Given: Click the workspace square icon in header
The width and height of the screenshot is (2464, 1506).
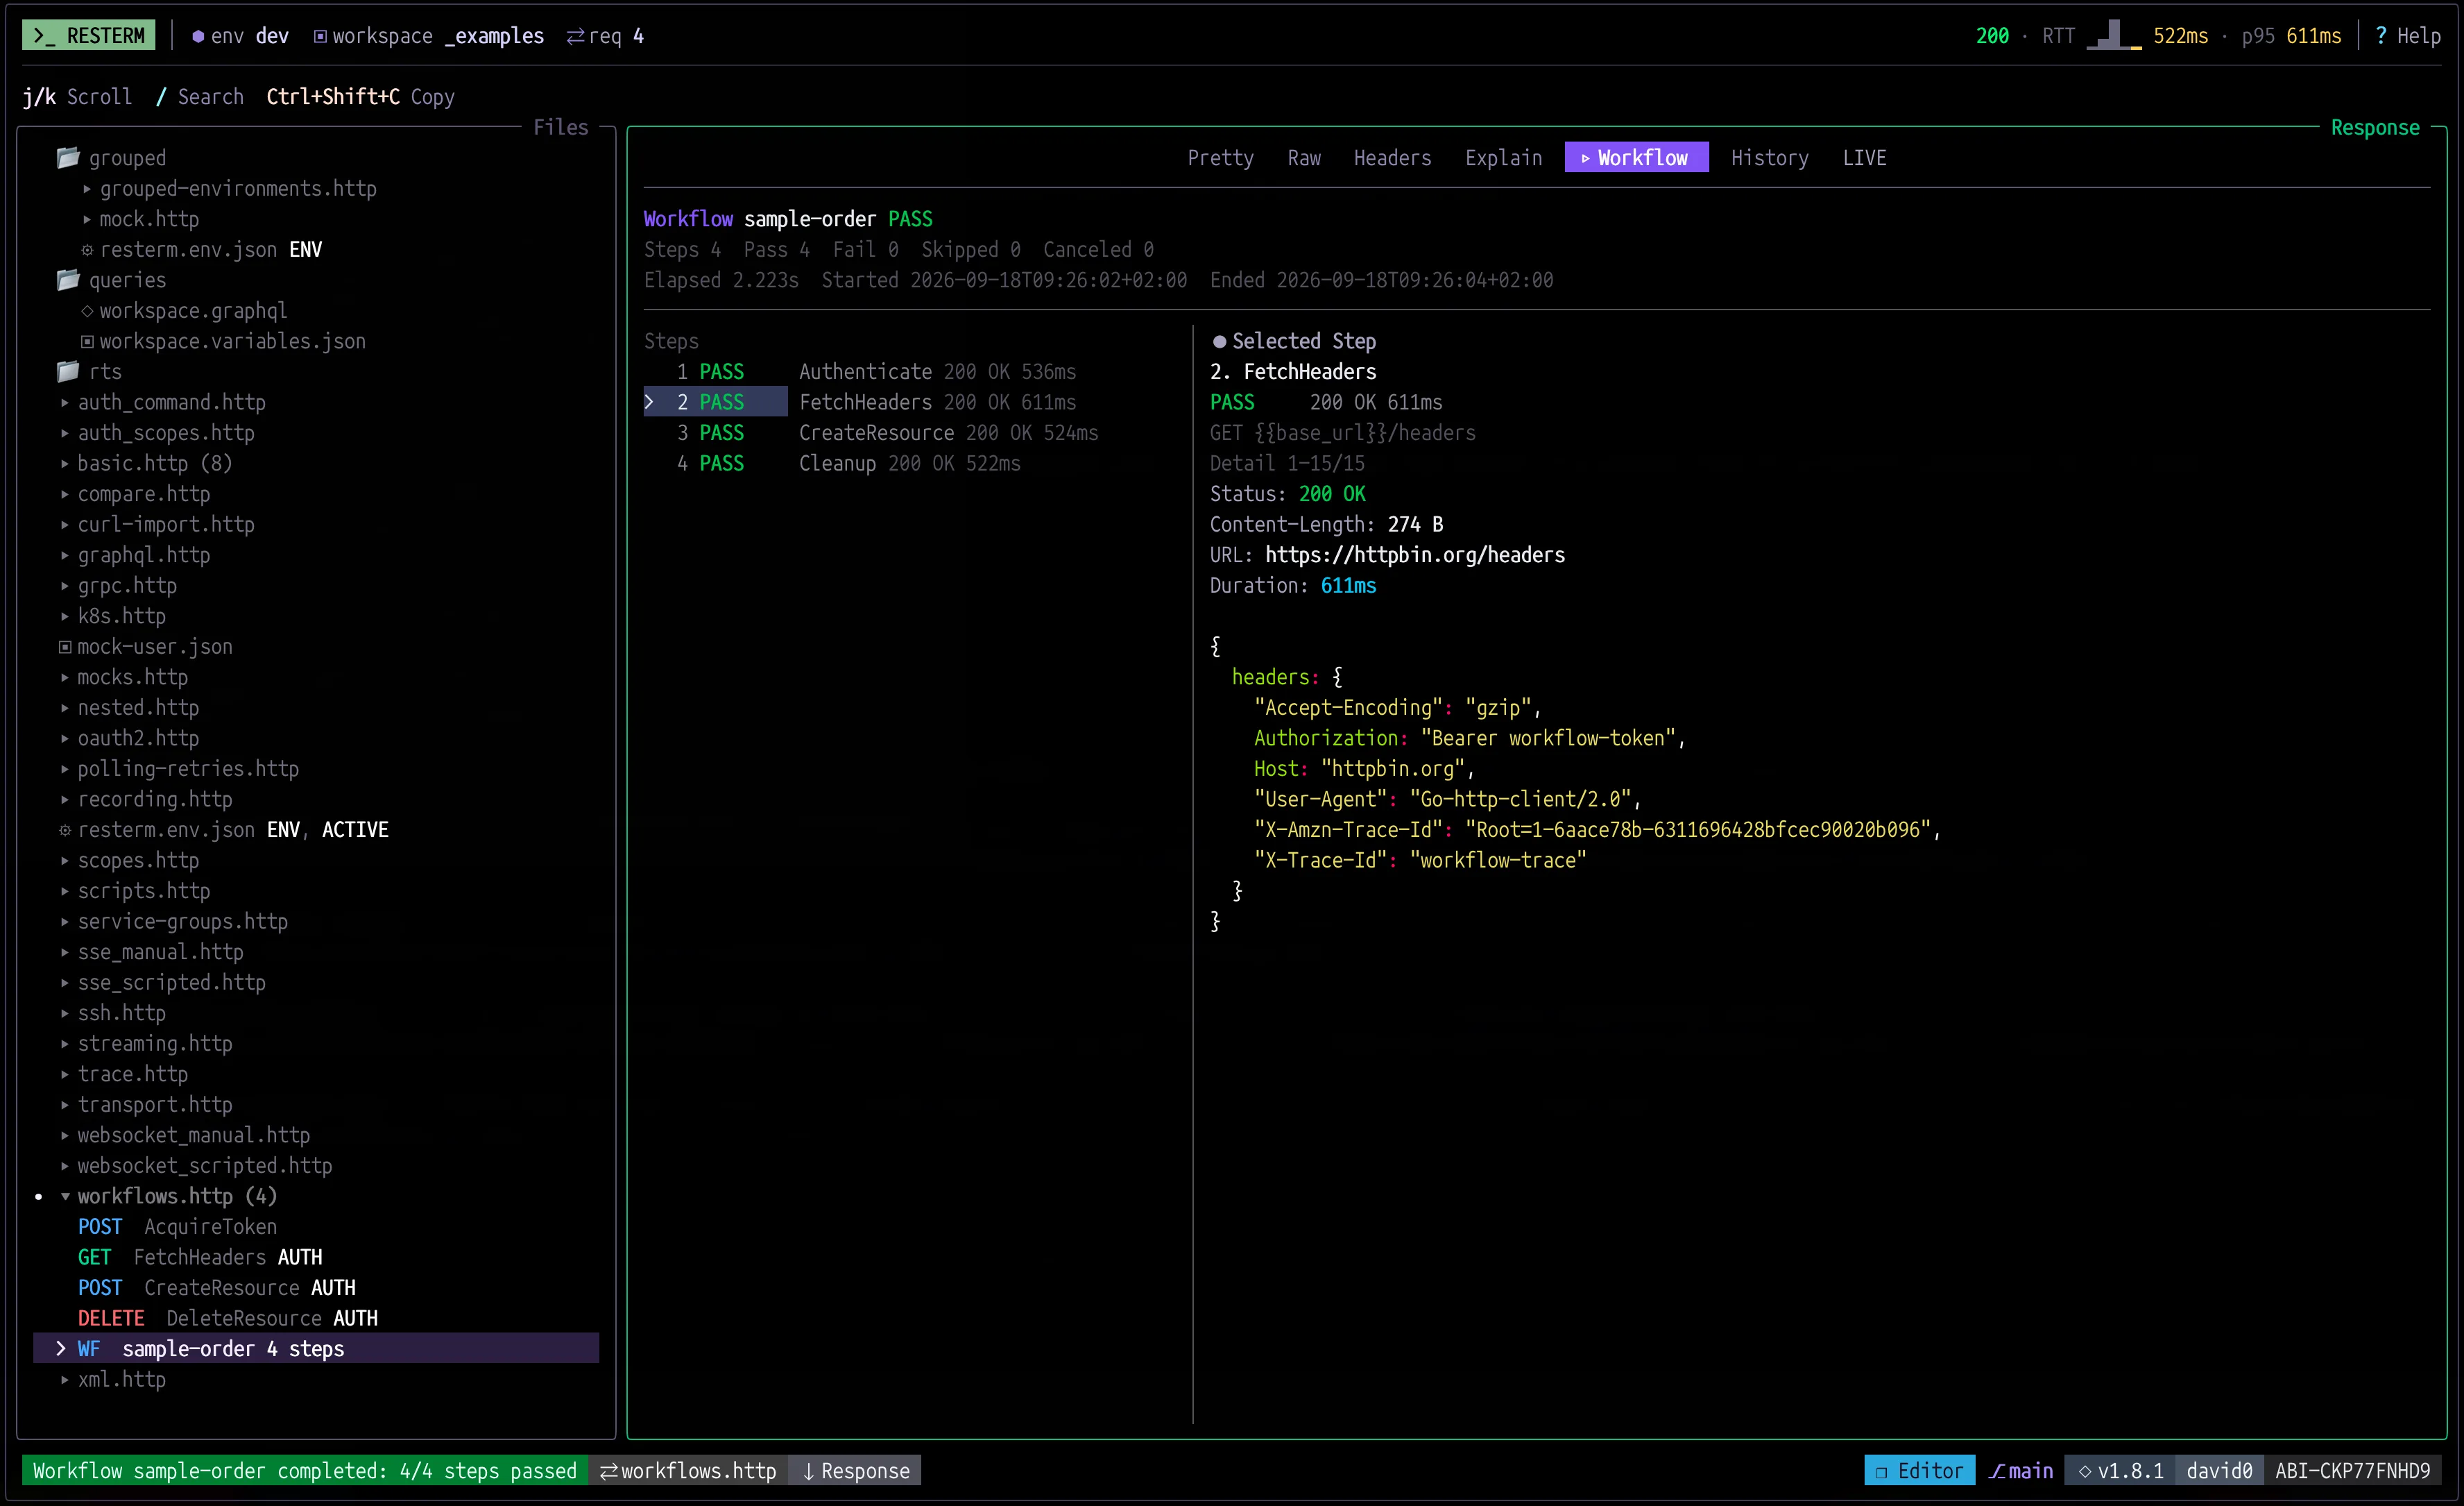Looking at the screenshot, I should tap(320, 36).
